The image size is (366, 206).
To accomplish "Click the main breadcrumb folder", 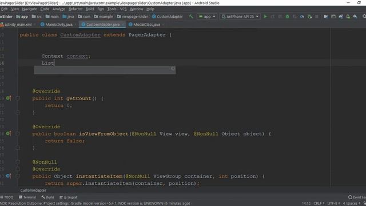I will [x=52, y=17].
